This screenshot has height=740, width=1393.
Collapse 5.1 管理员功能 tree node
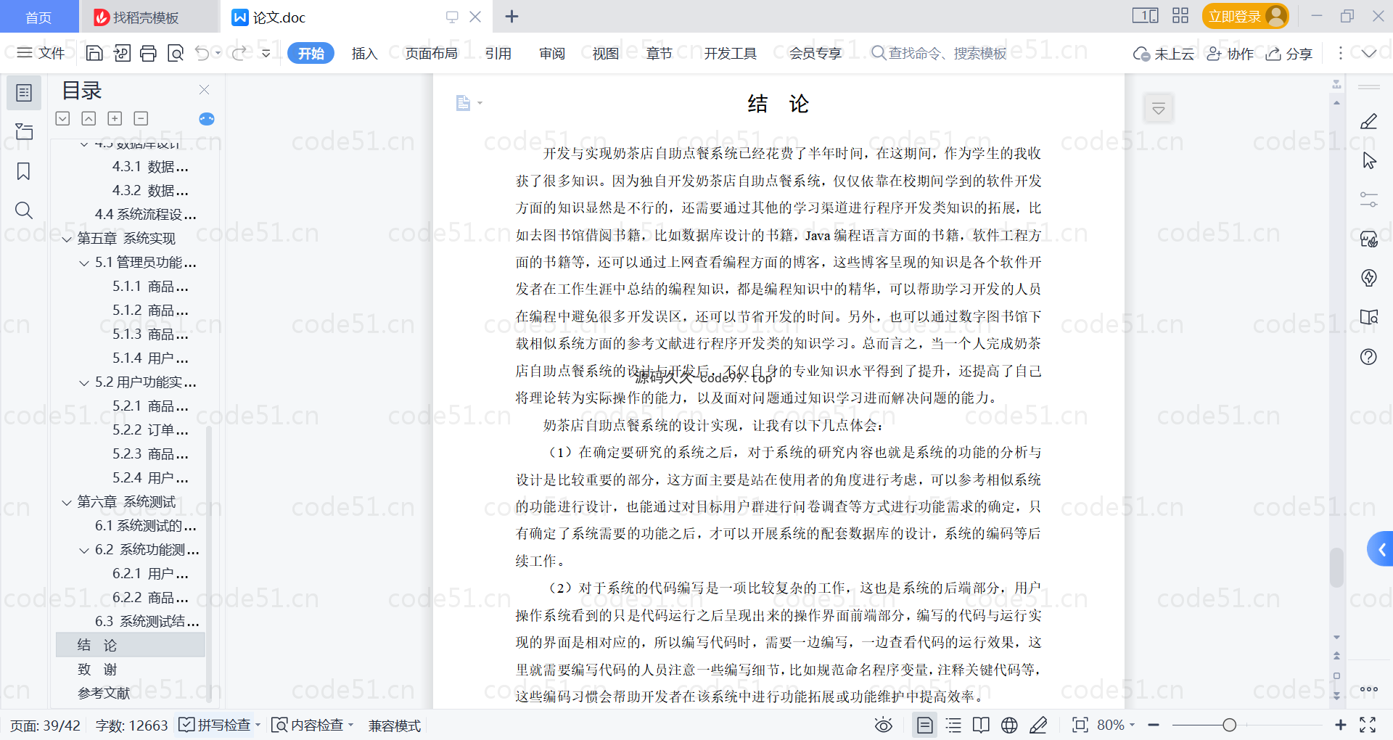tap(84, 263)
